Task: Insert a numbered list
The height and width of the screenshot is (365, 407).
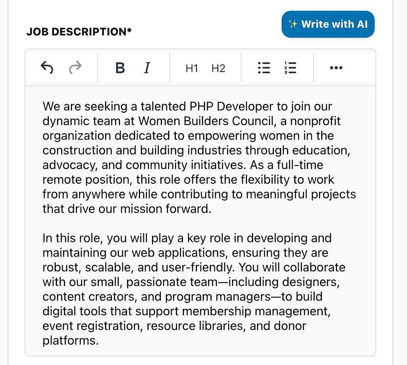Action: tap(290, 68)
